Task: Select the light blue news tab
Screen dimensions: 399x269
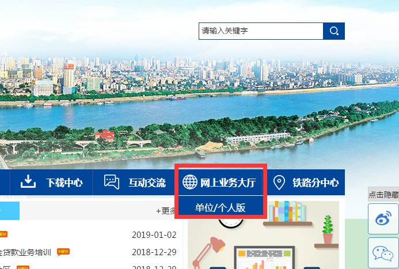Action: [10, 210]
